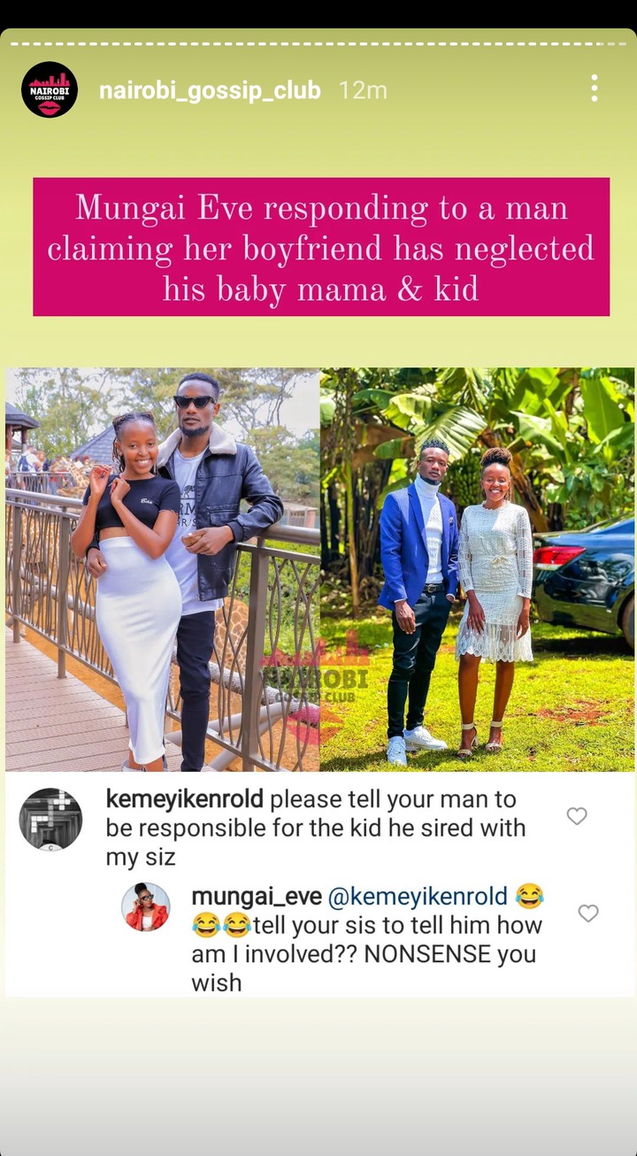Viewport: 637px width, 1156px height.
Task: Open mungai_eve username in the reply
Action: tap(257, 896)
